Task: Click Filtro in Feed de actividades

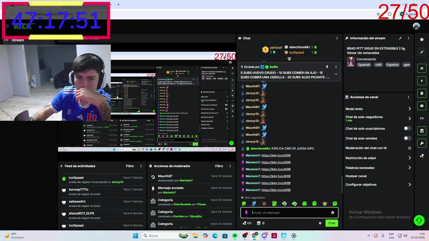Action: click(130, 166)
